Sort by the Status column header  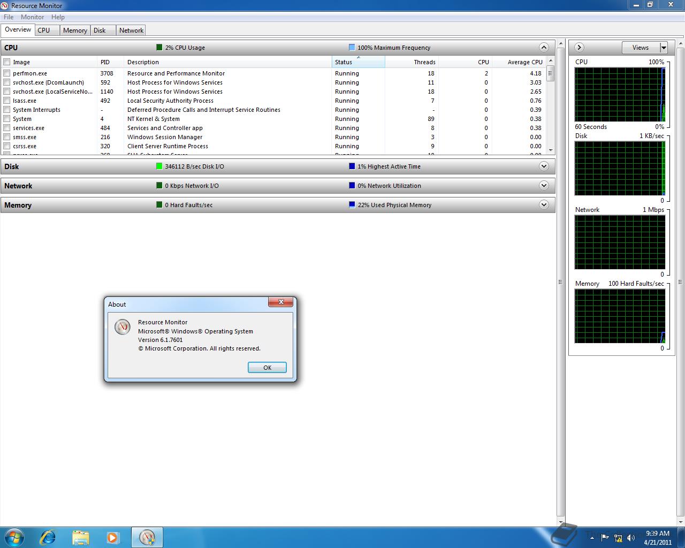[358, 62]
